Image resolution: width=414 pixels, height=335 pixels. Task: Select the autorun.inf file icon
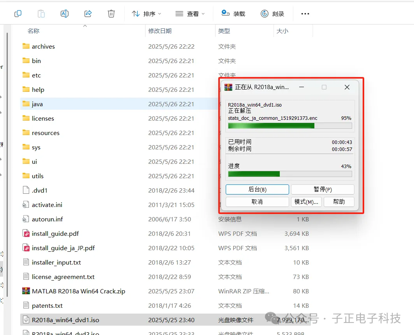26,219
